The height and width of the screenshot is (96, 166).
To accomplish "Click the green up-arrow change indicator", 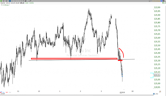I will click(163, 3).
